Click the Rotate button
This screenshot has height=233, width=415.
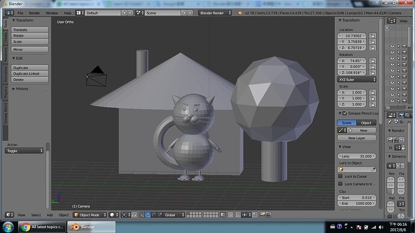[29, 36]
